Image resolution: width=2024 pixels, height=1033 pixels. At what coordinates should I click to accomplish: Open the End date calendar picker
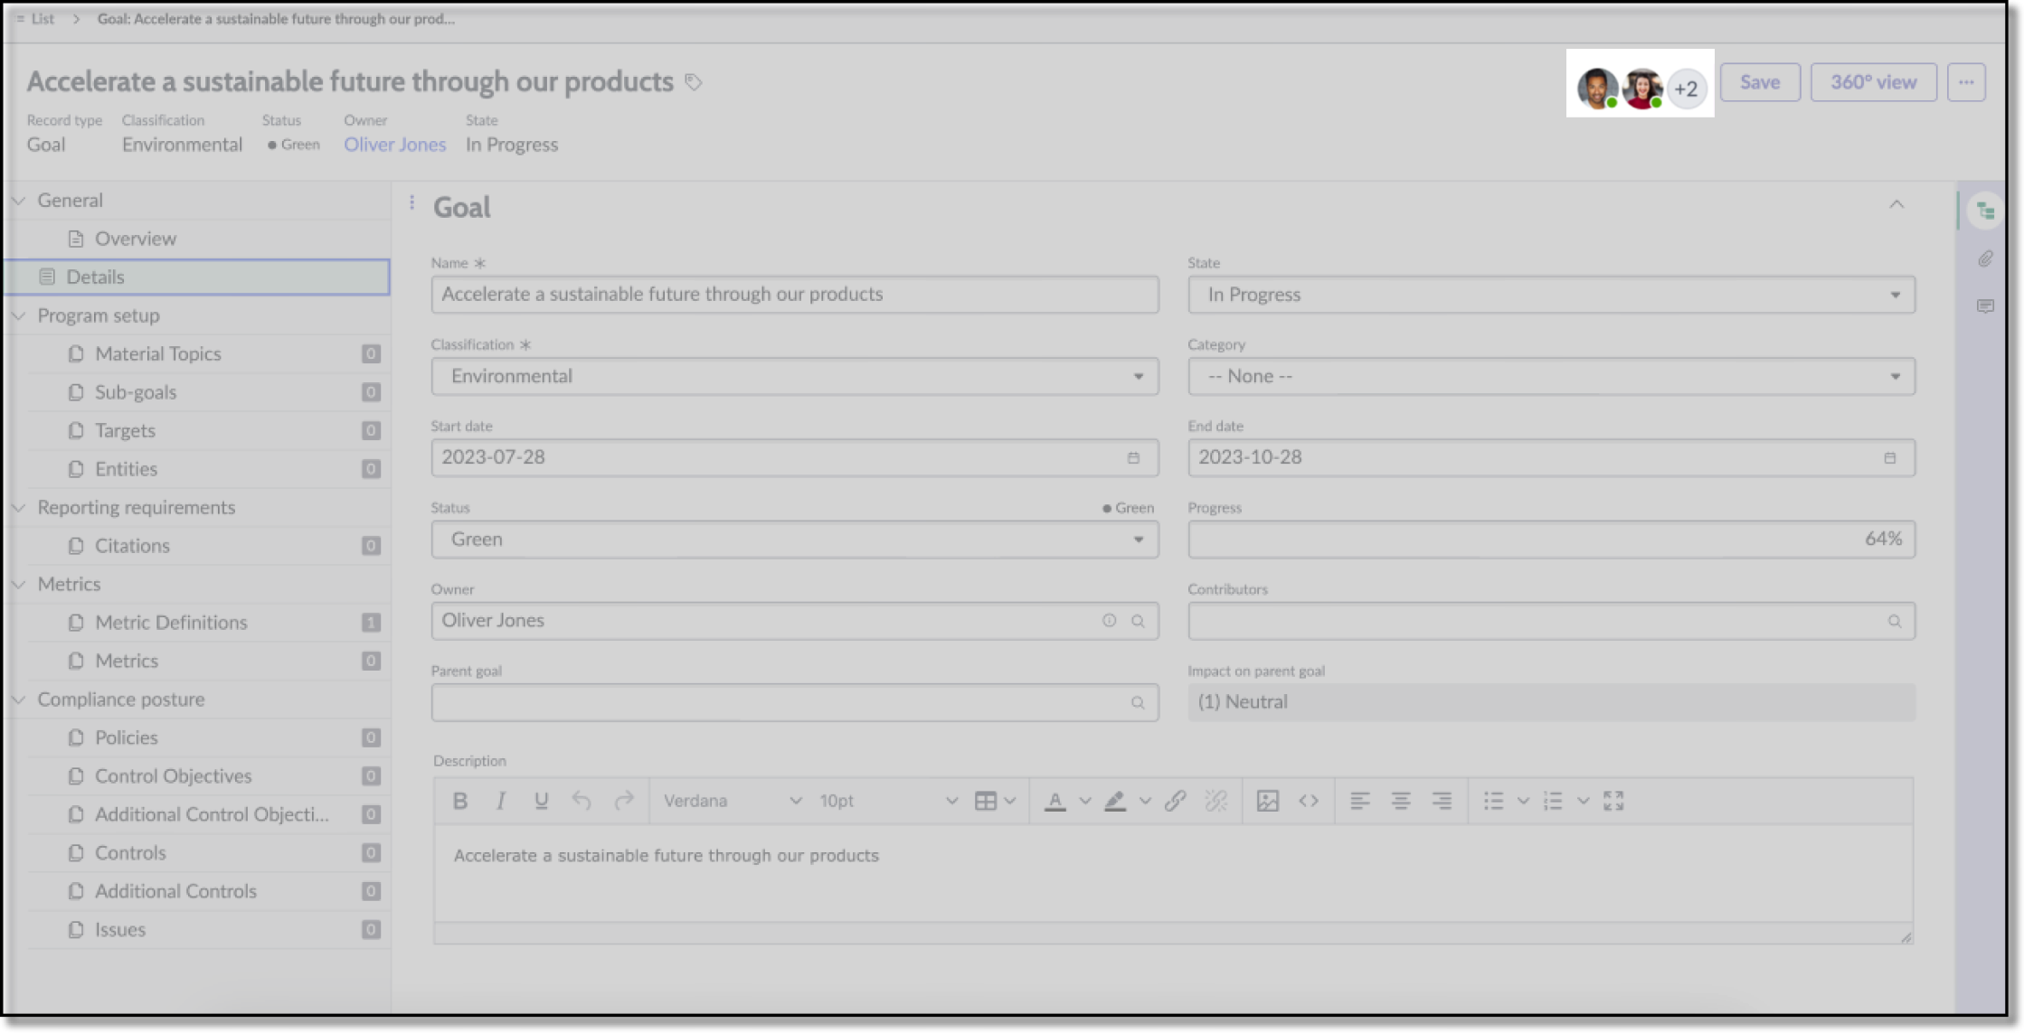pyautogui.click(x=1890, y=458)
